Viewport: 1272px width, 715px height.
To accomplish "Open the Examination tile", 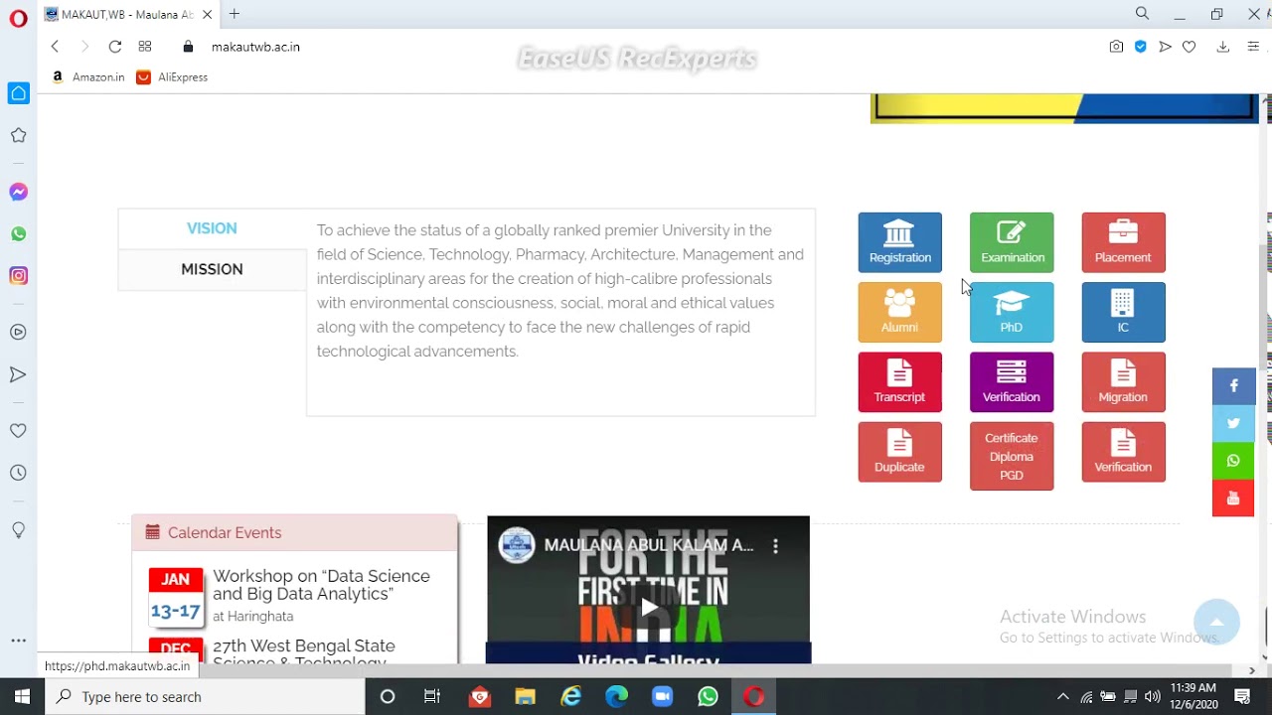I will pos(1012,242).
